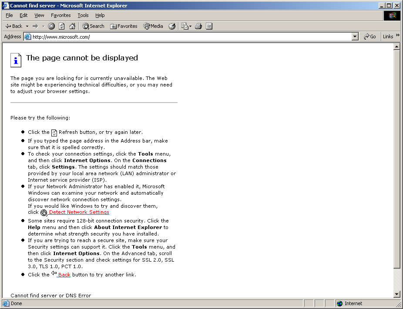Go to the Home page icon
The height and width of the screenshot is (309, 403).
72,26
